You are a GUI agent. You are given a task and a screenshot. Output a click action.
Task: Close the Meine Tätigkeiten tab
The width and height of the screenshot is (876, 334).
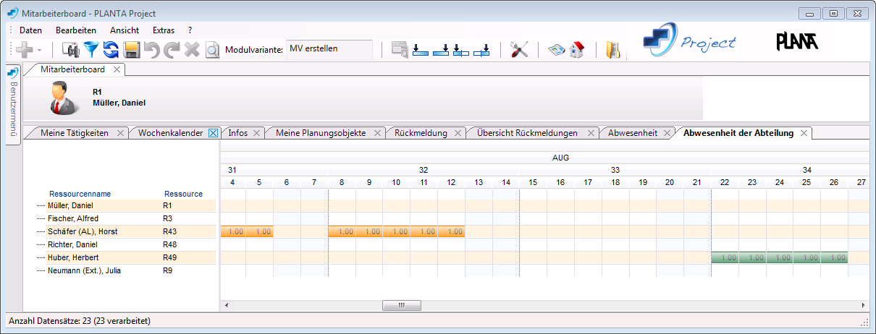(120, 133)
